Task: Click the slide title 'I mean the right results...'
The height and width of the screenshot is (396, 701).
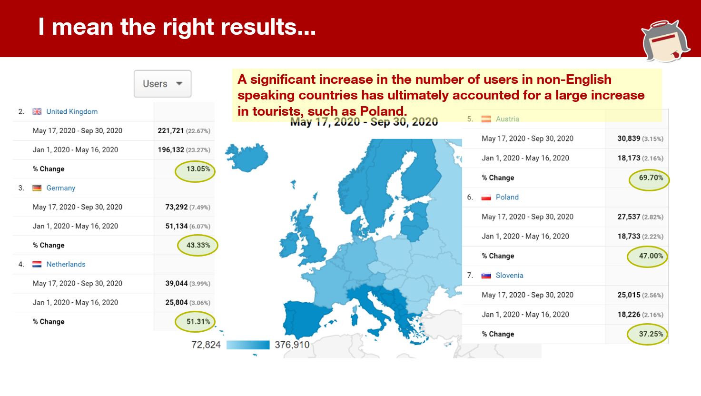Action: point(177,27)
